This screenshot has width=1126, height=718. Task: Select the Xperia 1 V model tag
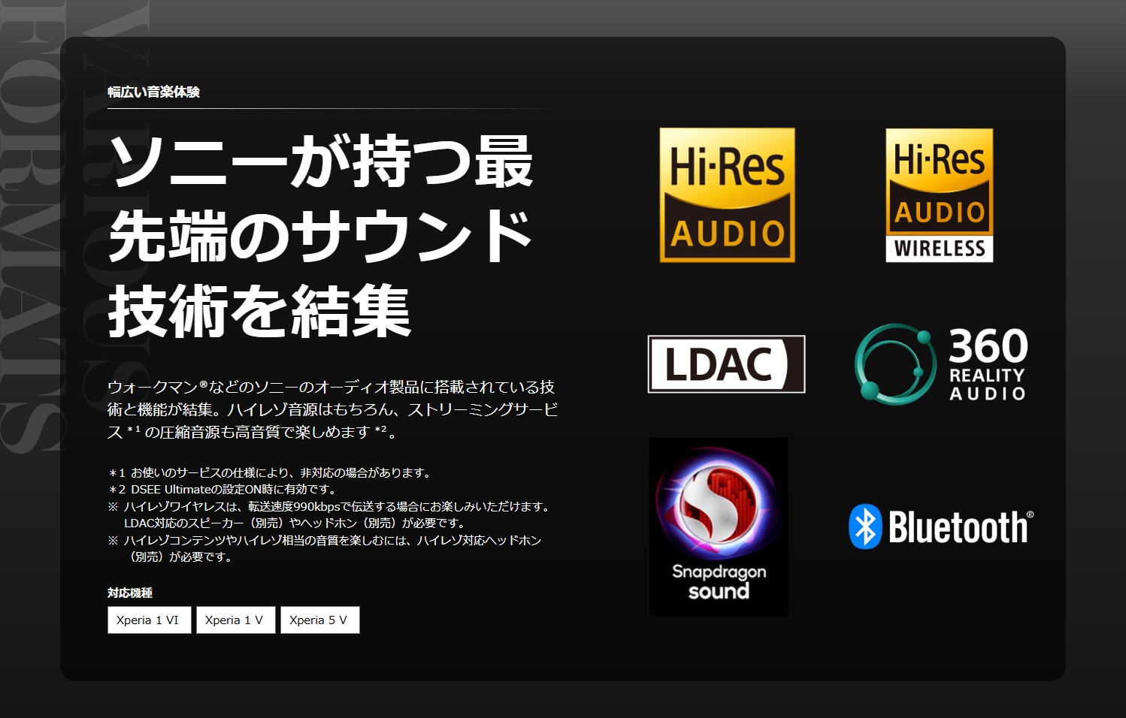235,620
